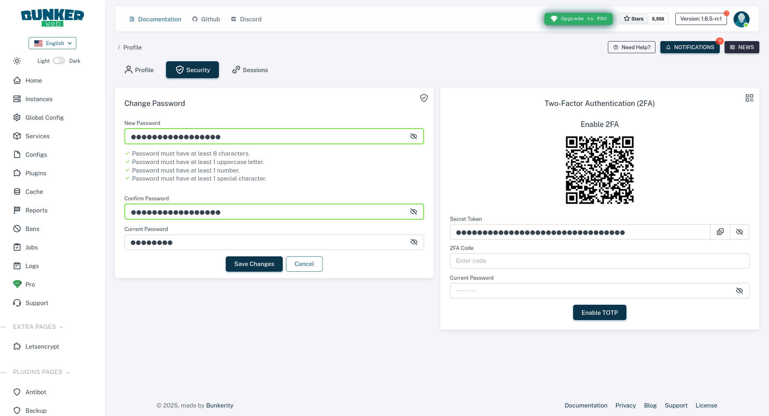Click the Enable TOTP button
Screen dimensions: 769x416
[599, 312]
